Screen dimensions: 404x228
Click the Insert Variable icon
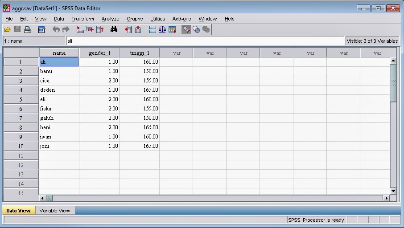(x=138, y=29)
